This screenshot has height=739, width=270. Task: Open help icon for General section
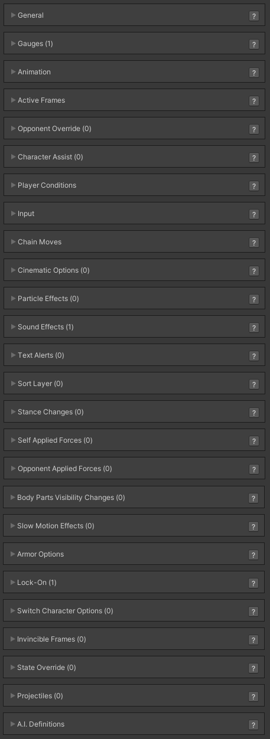[254, 16]
